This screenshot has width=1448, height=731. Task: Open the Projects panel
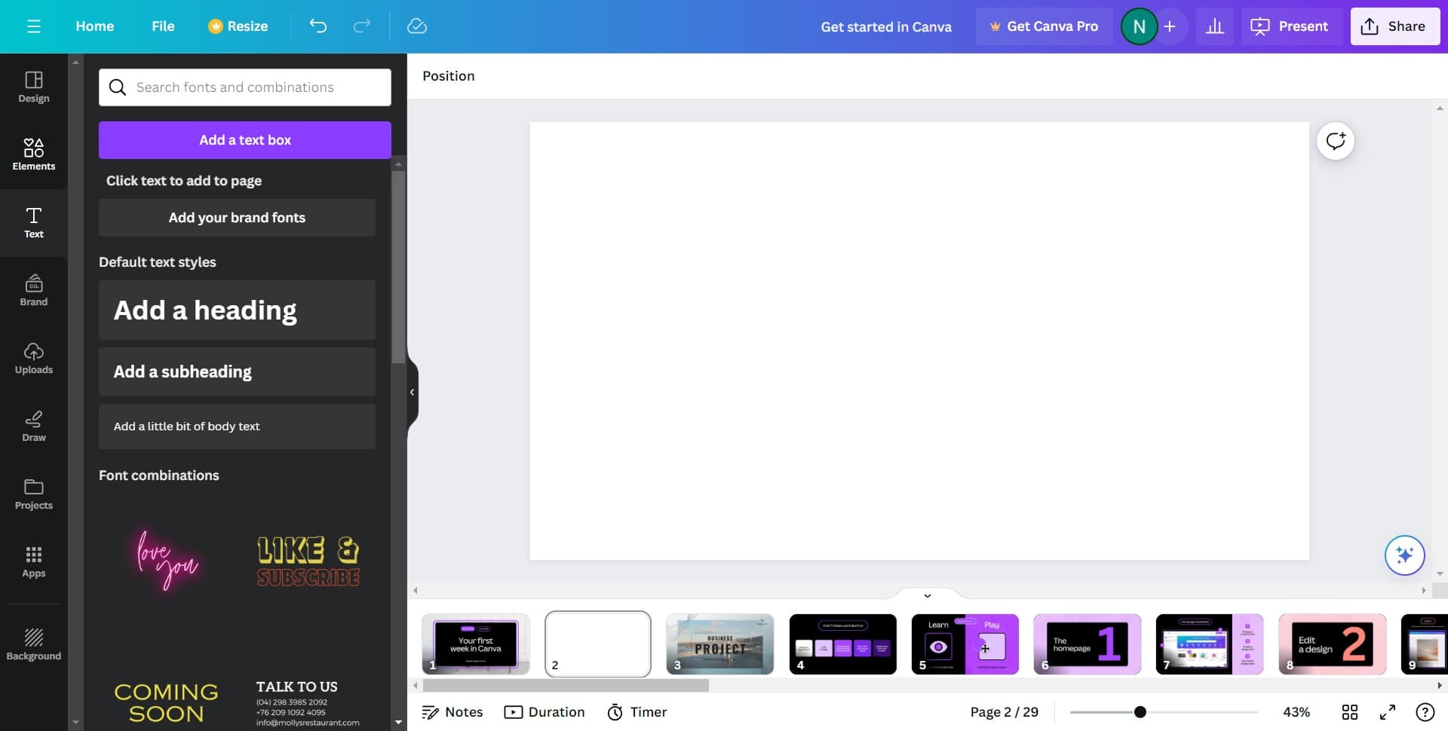pos(33,494)
